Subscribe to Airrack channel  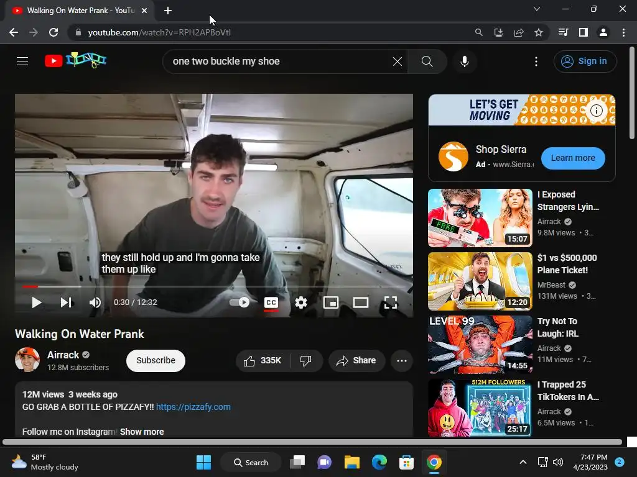point(156,361)
